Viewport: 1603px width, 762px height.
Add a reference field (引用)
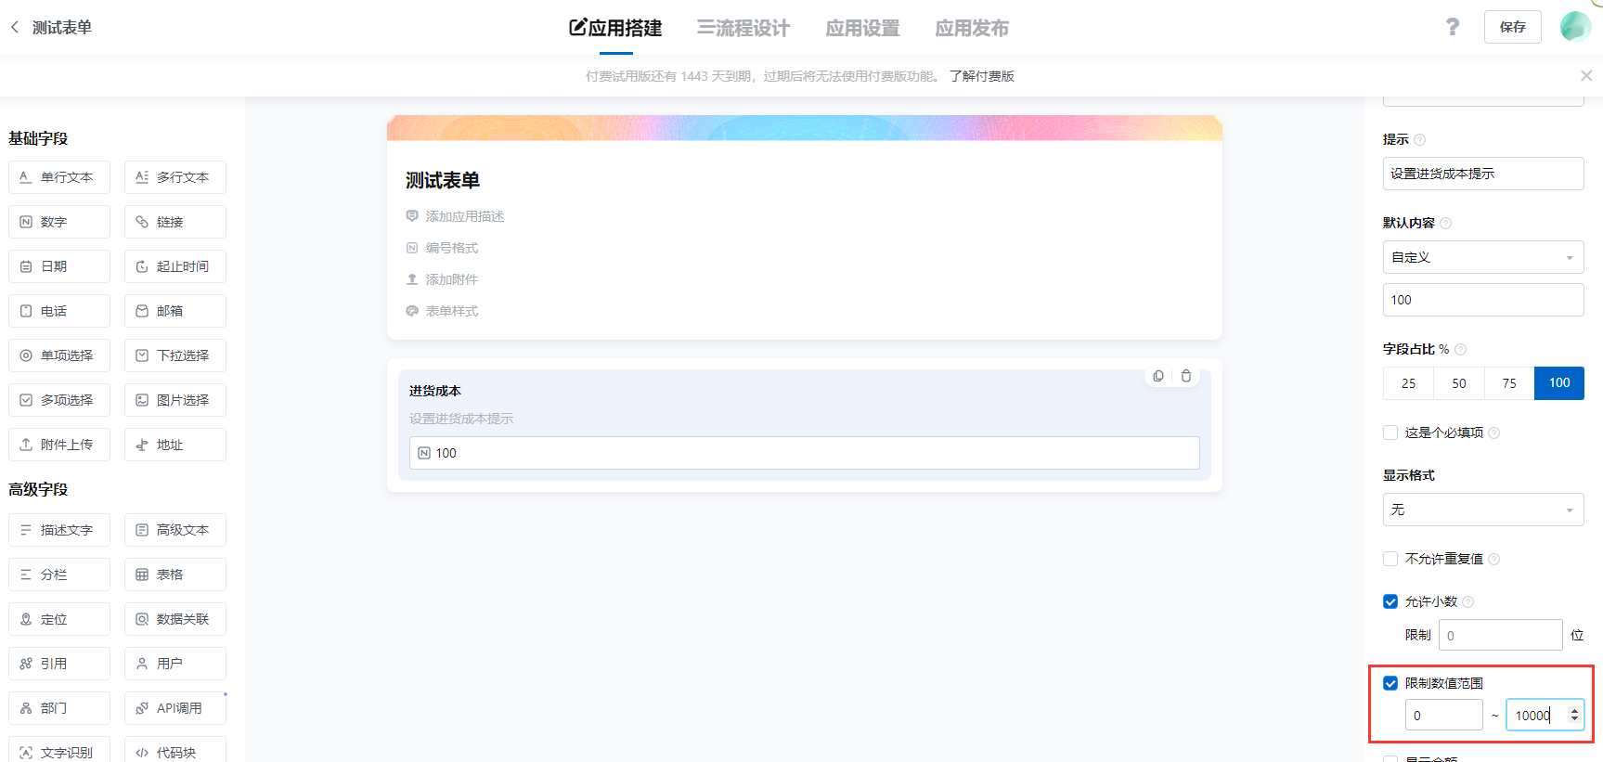point(59,664)
